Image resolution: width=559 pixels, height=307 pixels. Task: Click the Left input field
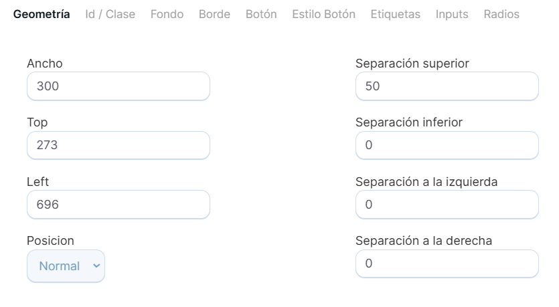coord(118,205)
